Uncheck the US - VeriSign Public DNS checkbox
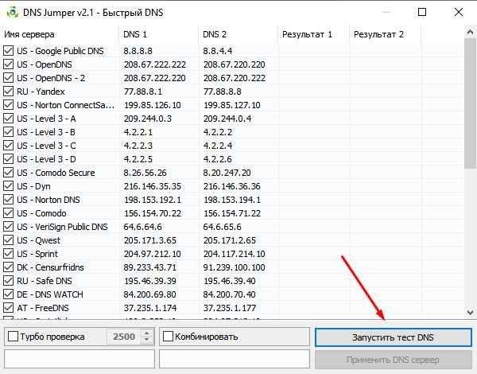Screen dimensions: 477x374 pyautogui.click(x=8, y=227)
